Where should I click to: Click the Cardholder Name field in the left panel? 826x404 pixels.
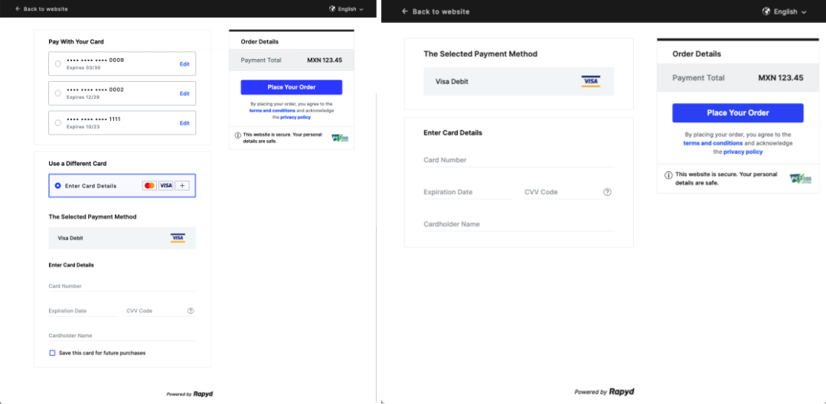[x=122, y=335]
